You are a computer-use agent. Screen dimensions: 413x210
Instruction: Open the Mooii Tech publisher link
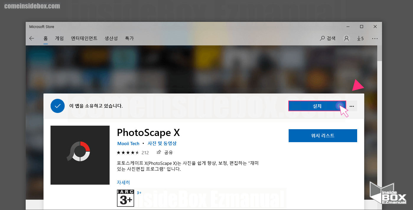click(128, 143)
